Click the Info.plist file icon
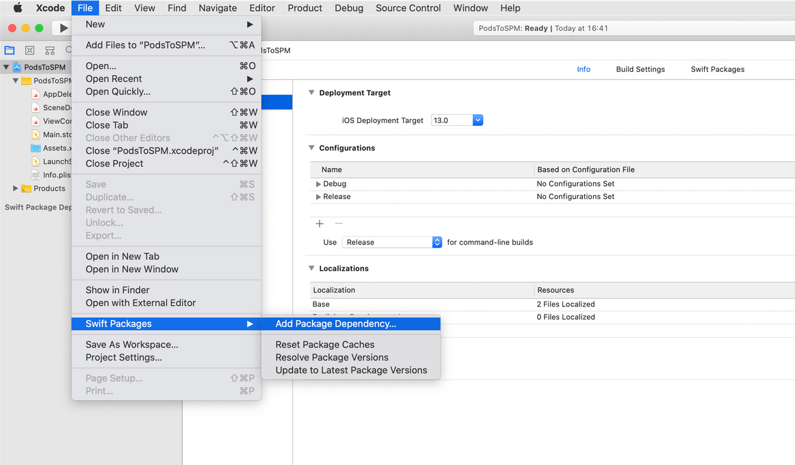The width and height of the screenshot is (795, 465). [36, 175]
